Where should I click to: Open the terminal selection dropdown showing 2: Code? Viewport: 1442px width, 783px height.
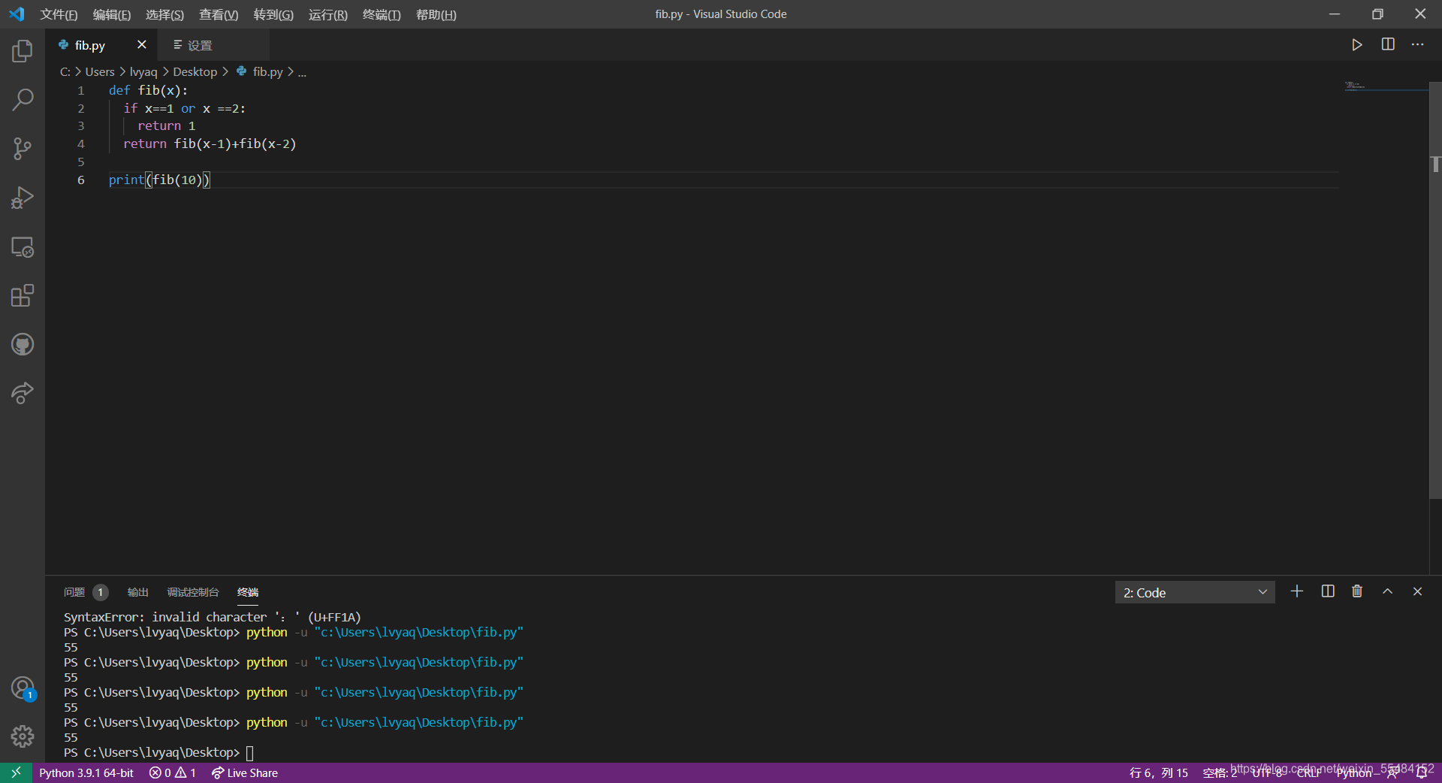coord(1194,592)
